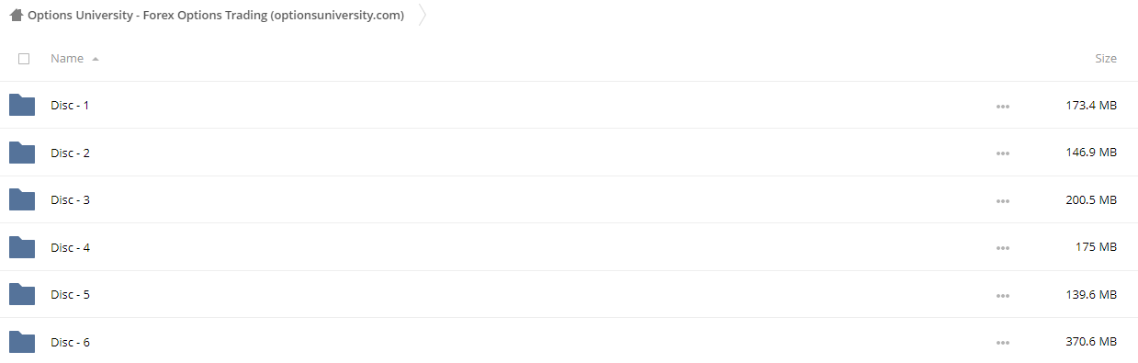Click the home icon in the breadcrumb
Screen dimensions: 1138x363
(x=17, y=15)
